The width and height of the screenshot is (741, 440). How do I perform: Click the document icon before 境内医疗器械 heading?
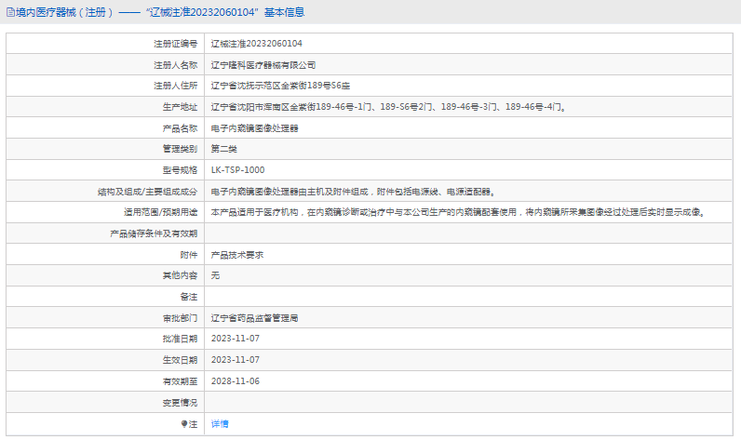point(10,12)
